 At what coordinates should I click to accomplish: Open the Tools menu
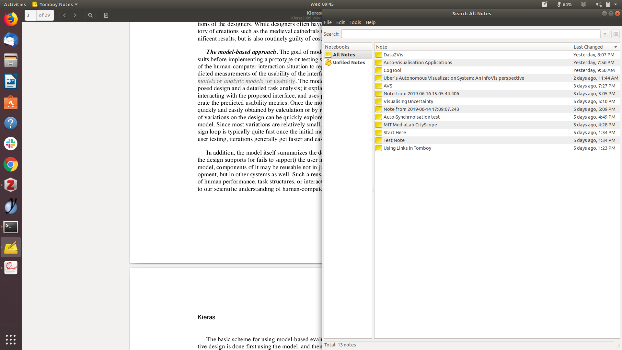[x=355, y=22]
